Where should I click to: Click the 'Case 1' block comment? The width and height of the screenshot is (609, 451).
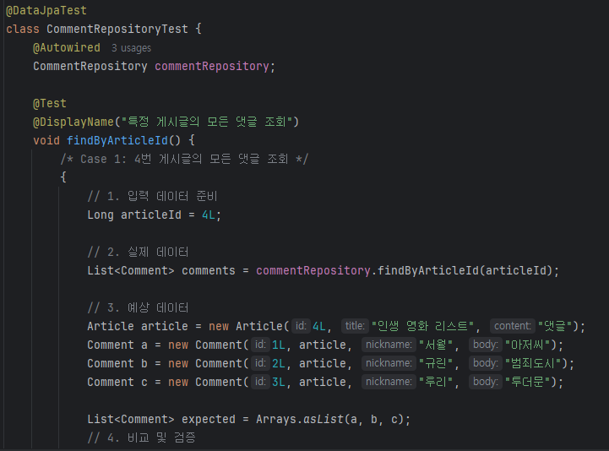click(184, 159)
